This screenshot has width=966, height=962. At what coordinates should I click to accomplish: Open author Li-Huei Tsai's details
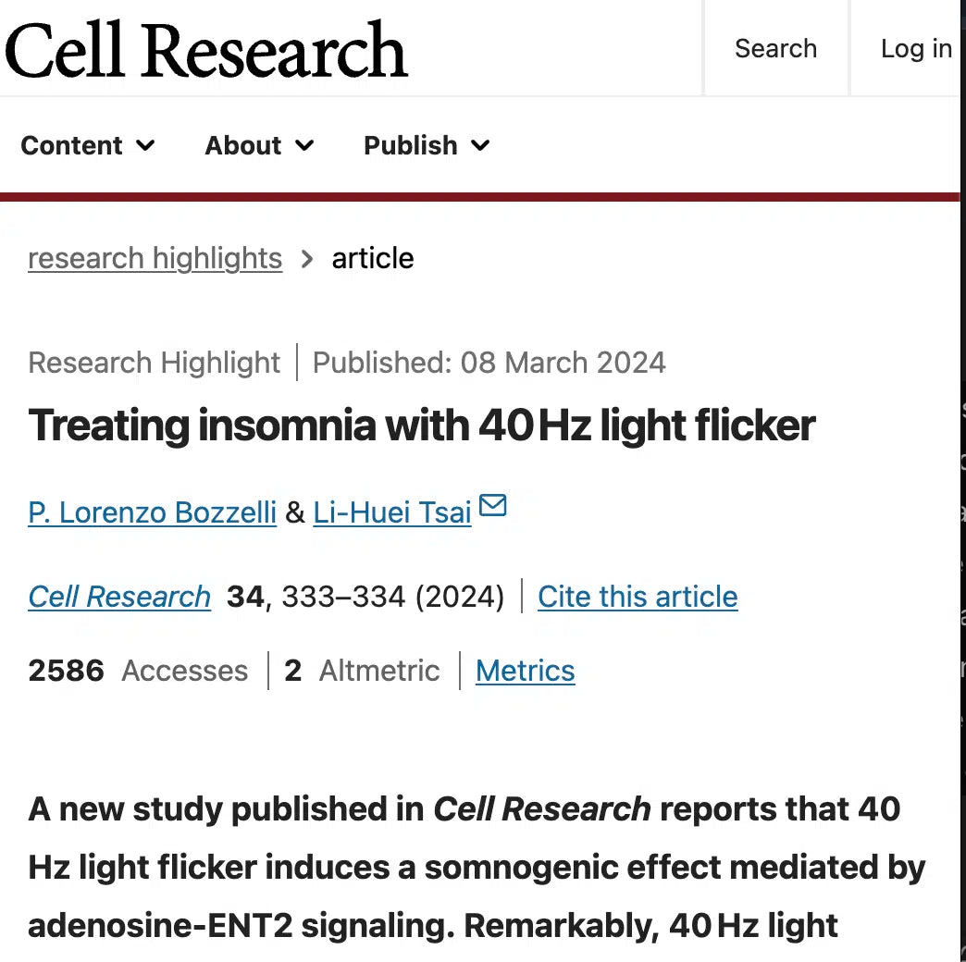(392, 512)
